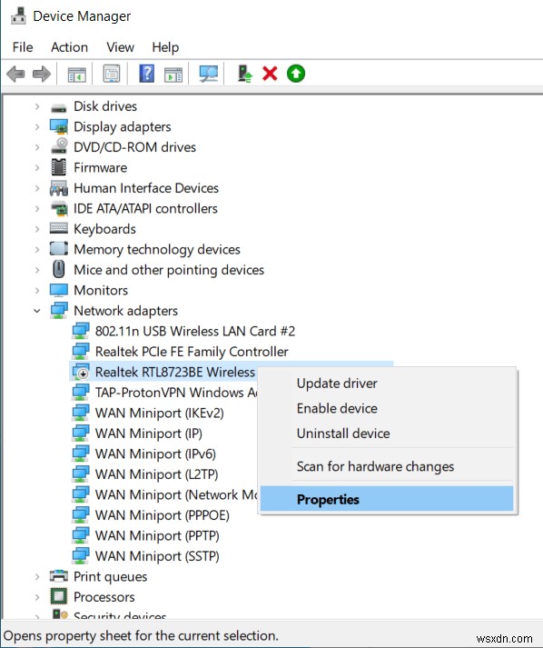Click the Network adapters category icon
Image resolution: width=543 pixels, height=648 pixels.
point(59,310)
